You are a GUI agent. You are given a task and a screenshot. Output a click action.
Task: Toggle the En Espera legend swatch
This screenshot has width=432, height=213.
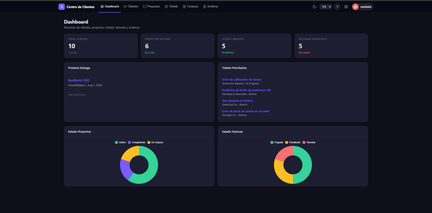pyautogui.click(x=149, y=142)
